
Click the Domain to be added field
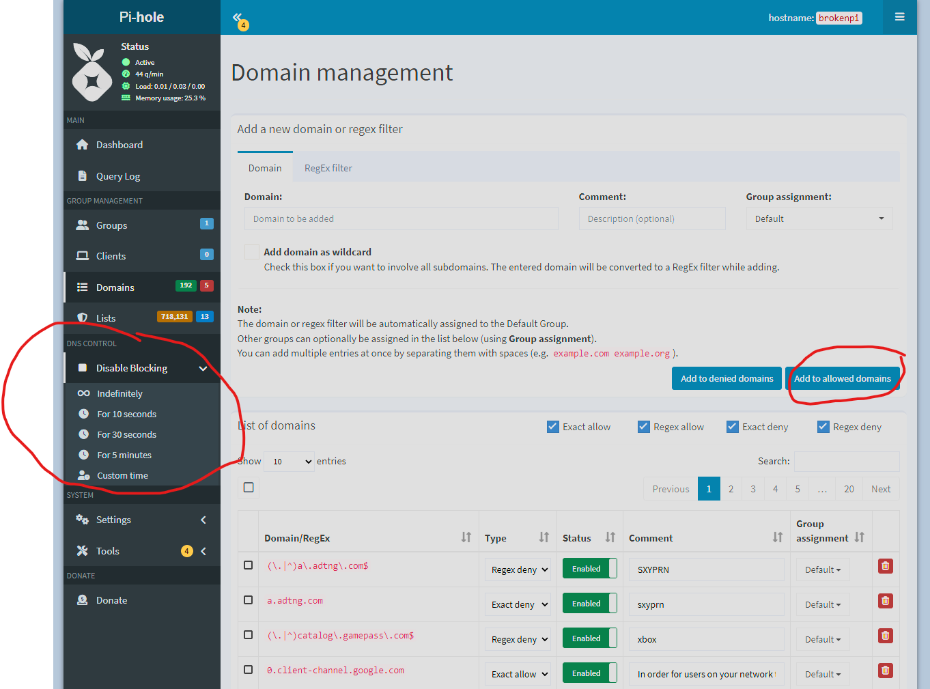click(x=401, y=219)
